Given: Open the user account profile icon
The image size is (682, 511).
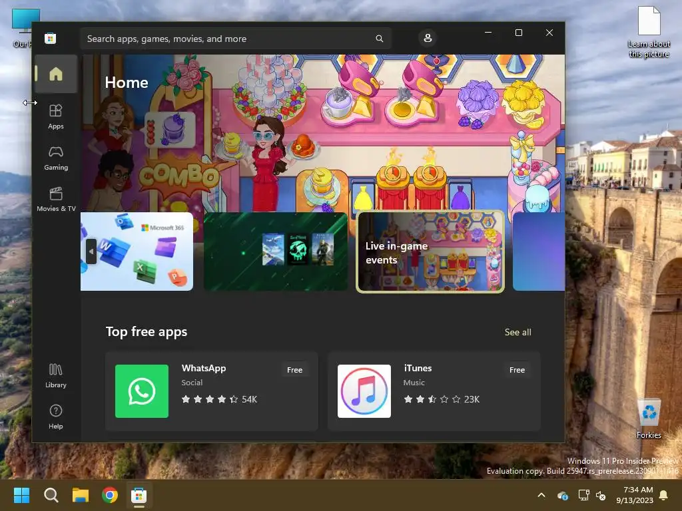Looking at the screenshot, I should click(428, 38).
